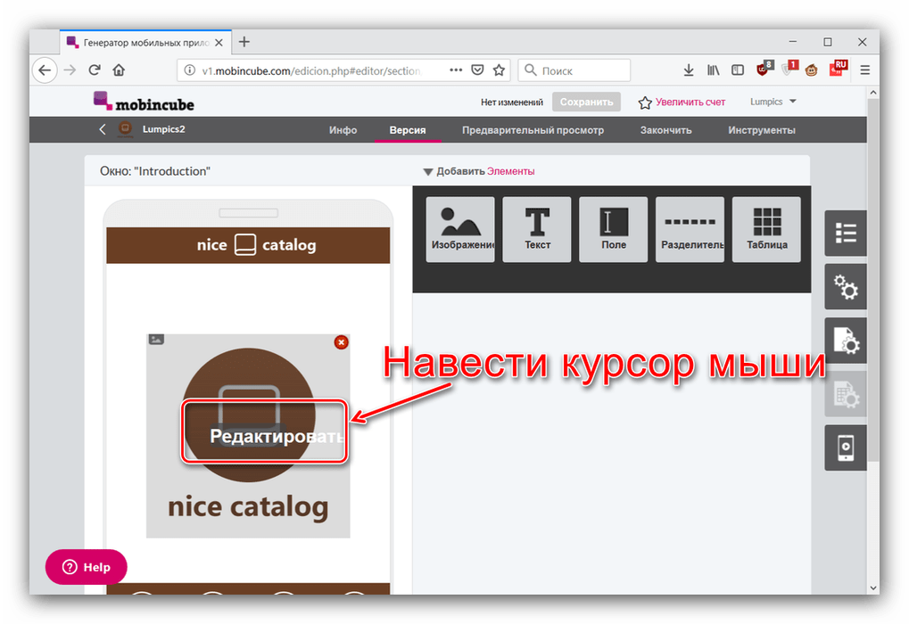Screen dimensions: 909x624
Task: Click the page vertical scrollbar
Action: pos(873,278)
